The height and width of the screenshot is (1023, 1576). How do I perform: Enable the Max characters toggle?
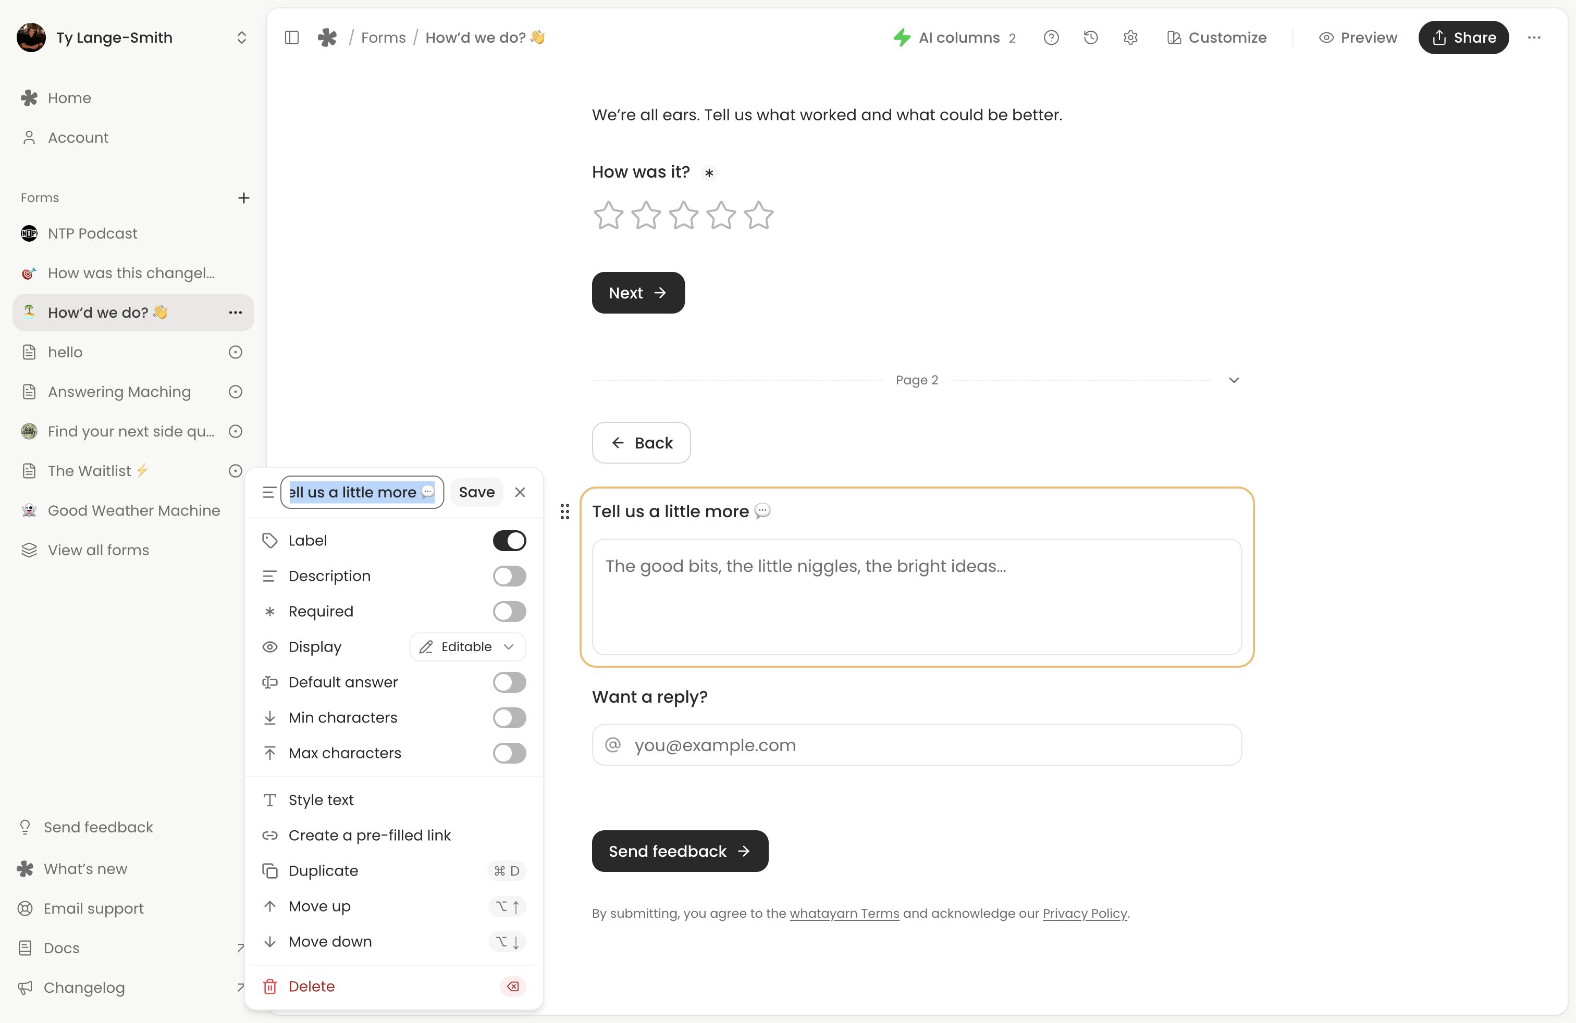(509, 753)
